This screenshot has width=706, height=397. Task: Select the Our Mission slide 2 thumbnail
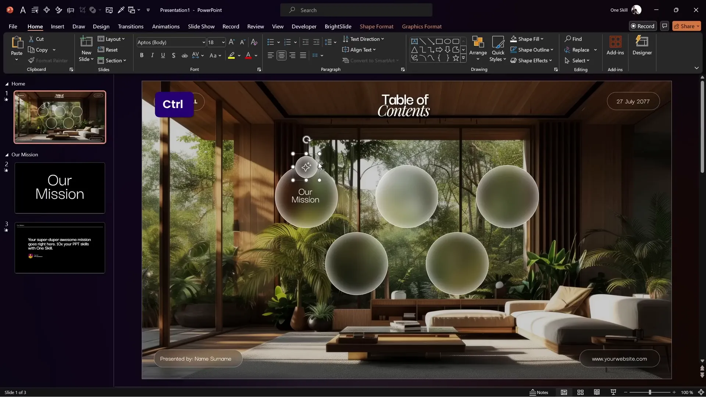coord(60,188)
